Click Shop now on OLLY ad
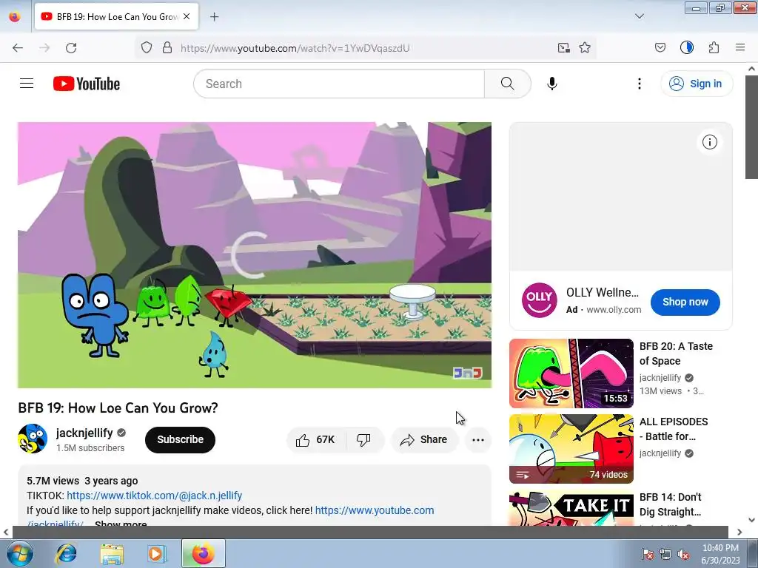758x568 pixels. click(685, 302)
